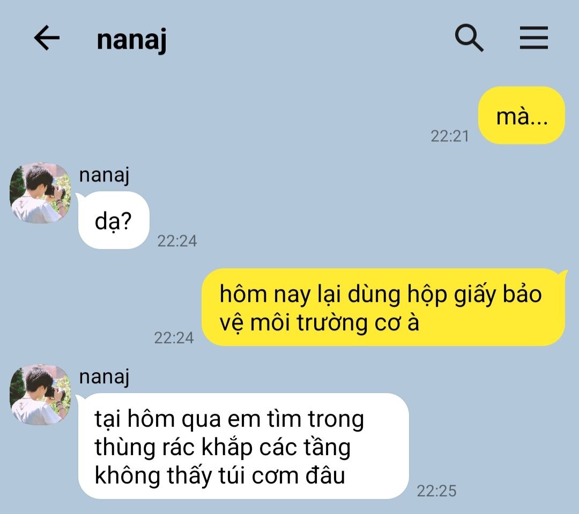Tap the 22:25 timestamp
579x514 pixels.
[436, 491]
